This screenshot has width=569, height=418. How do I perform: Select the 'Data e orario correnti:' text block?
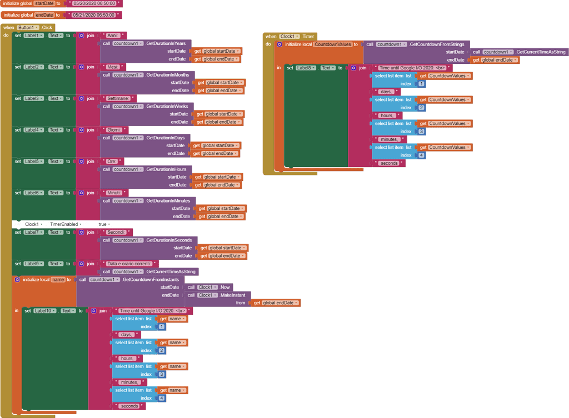click(128, 264)
